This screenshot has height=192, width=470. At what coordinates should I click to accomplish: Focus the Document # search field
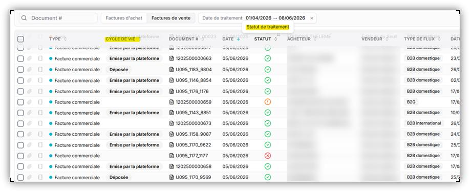click(x=58, y=18)
